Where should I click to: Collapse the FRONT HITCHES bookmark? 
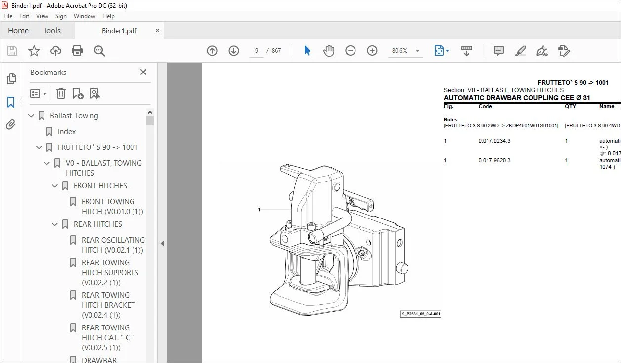pos(55,186)
